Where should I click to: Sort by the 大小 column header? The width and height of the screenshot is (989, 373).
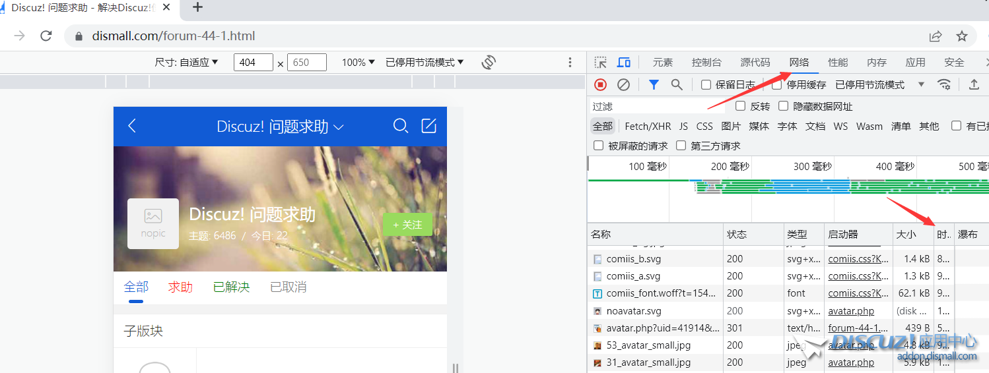913,234
